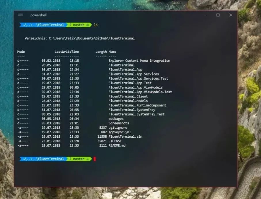Click the 'Name' column header
Image resolution: width=261 pixels, height=199 pixels.
click(112, 52)
